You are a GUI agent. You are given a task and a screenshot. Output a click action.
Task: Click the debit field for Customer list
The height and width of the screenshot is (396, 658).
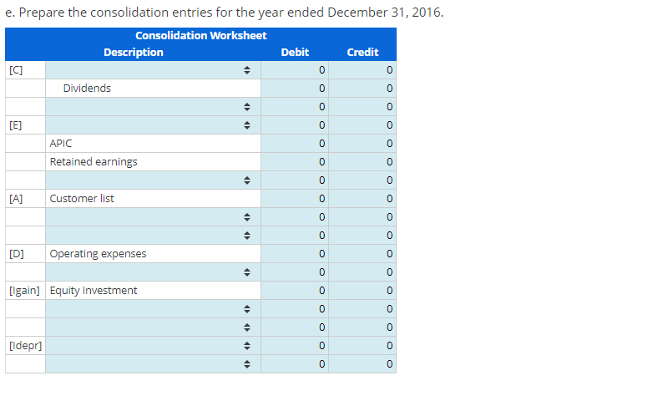295,199
